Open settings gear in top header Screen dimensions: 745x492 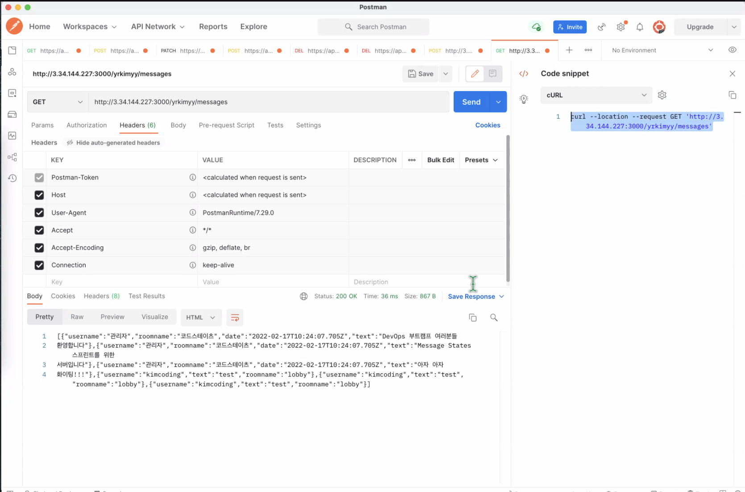coord(621,27)
